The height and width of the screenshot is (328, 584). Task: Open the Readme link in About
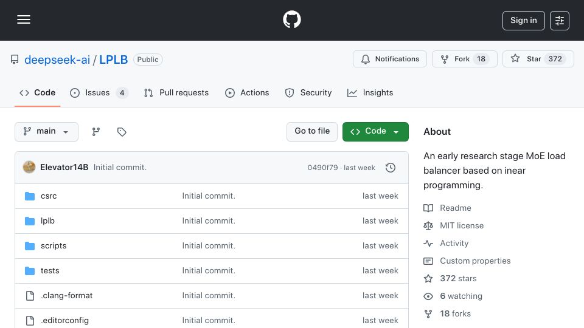click(x=447, y=208)
